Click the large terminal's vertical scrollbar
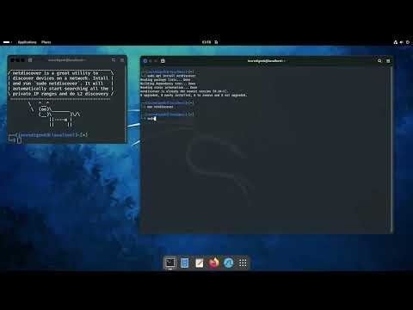The image size is (413, 310). (391, 149)
